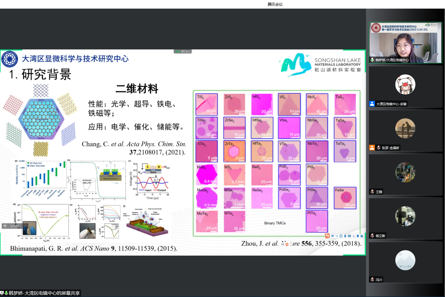Click 杨立新 participant avatar
445x297 pixels.
405,216
